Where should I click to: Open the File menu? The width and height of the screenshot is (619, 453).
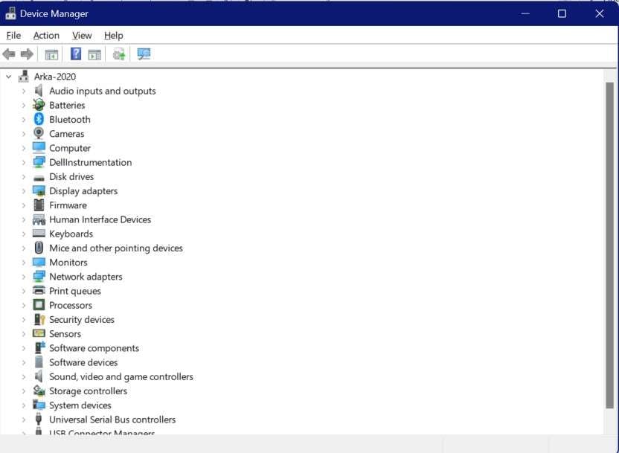(13, 36)
